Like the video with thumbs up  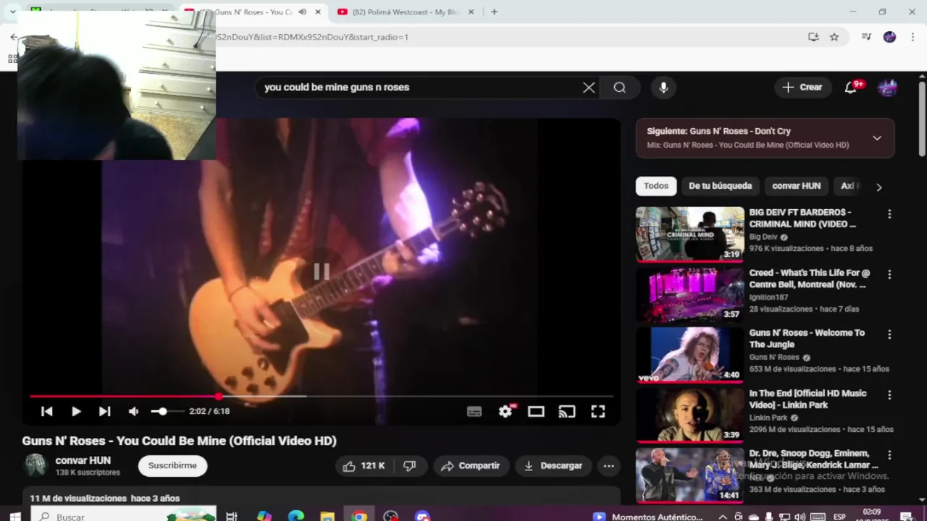click(364, 466)
